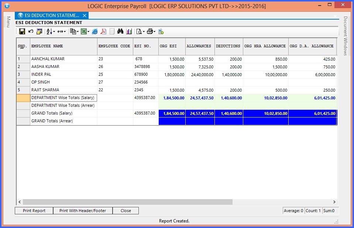The width and height of the screenshot is (354, 228).
Task: Click the ESI NO. column header
Action: [x=146, y=46]
